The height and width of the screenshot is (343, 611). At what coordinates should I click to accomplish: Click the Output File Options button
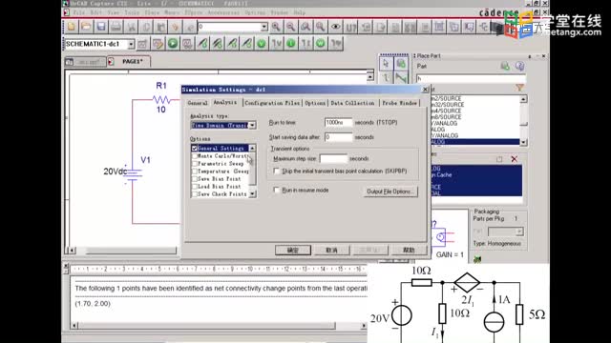390,192
